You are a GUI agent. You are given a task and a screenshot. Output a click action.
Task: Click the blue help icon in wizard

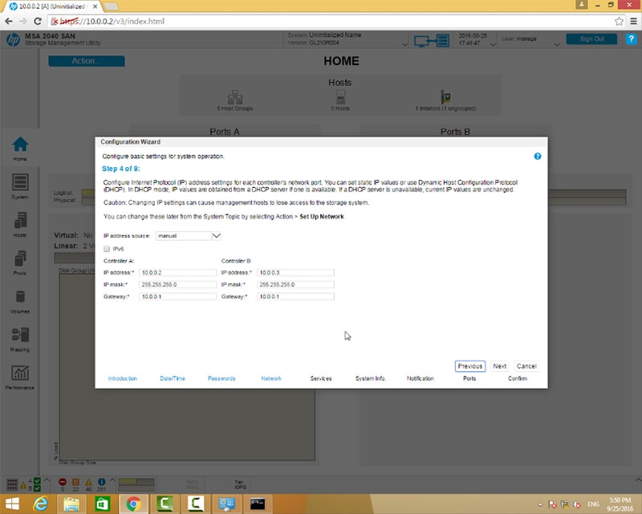538,157
